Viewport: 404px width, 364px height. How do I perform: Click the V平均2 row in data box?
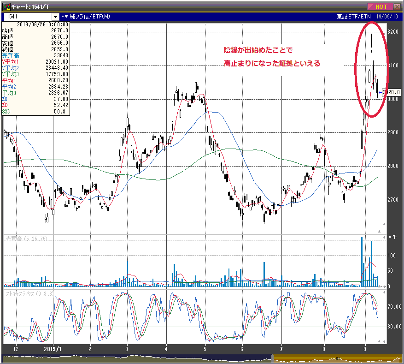pos(35,68)
